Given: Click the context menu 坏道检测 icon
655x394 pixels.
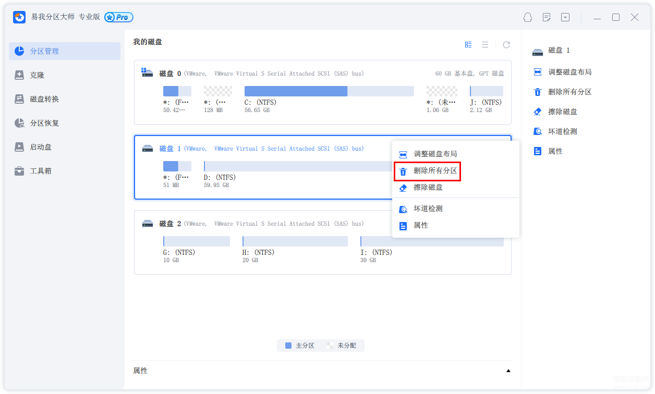Looking at the screenshot, I should tap(403, 209).
